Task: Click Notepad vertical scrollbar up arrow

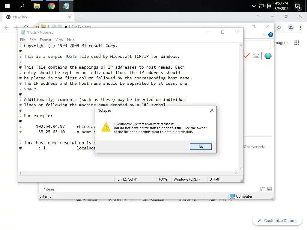Action: tap(241, 46)
